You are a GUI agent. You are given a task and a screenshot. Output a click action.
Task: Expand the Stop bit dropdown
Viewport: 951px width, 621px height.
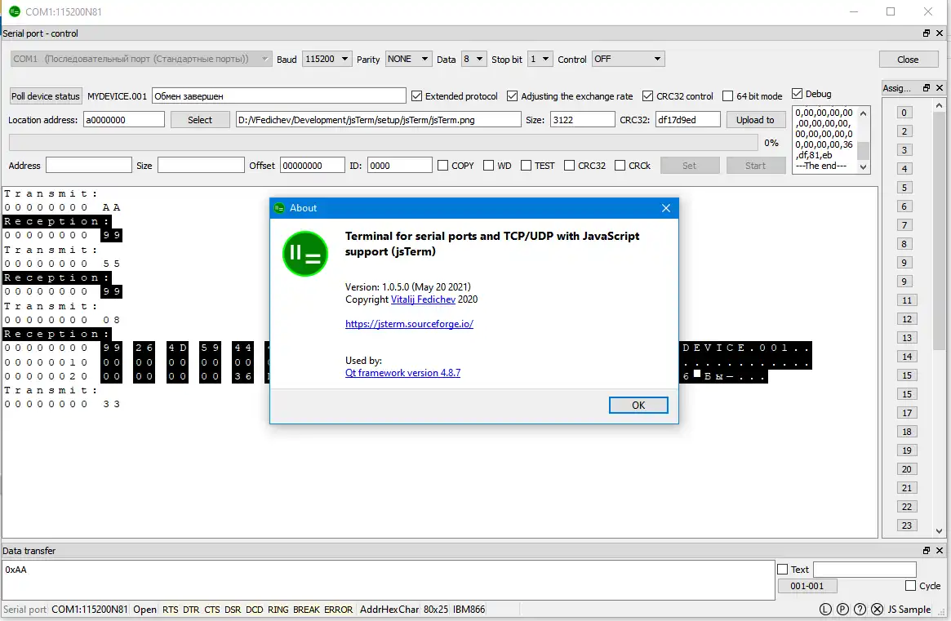540,59
